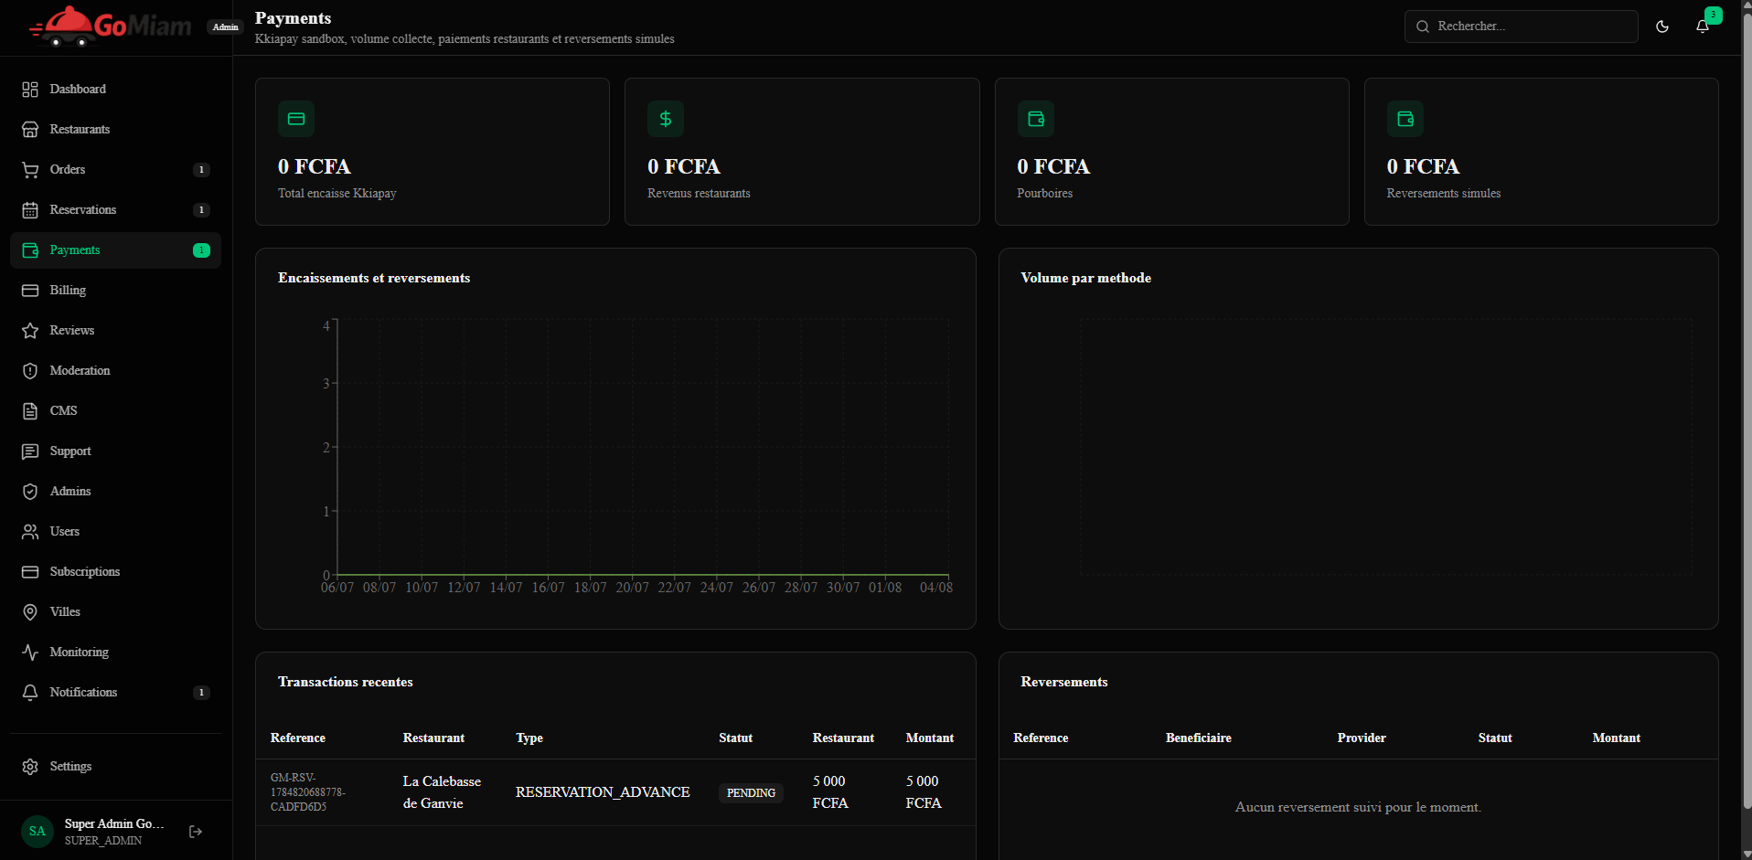
Task: Click the RESERVATION_ADVANCE type cell
Action: [603, 792]
